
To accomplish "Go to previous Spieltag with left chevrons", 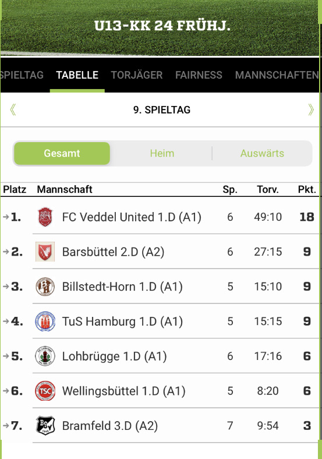I will 13,110.
